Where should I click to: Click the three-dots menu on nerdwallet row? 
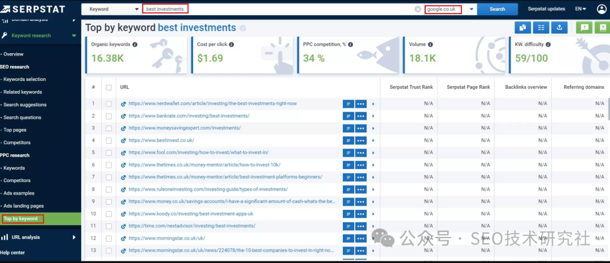[360, 104]
